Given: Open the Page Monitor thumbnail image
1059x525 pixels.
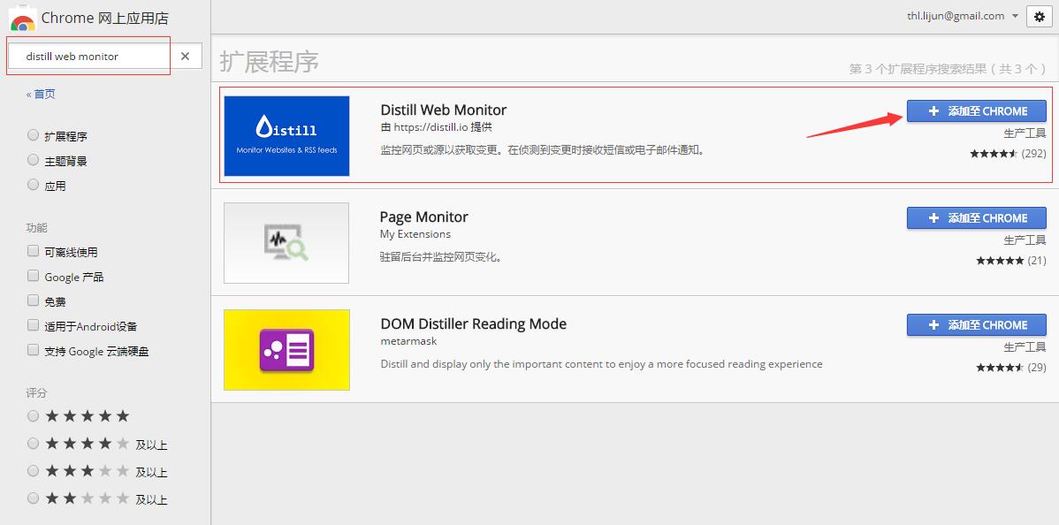Looking at the screenshot, I should tap(286, 242).
